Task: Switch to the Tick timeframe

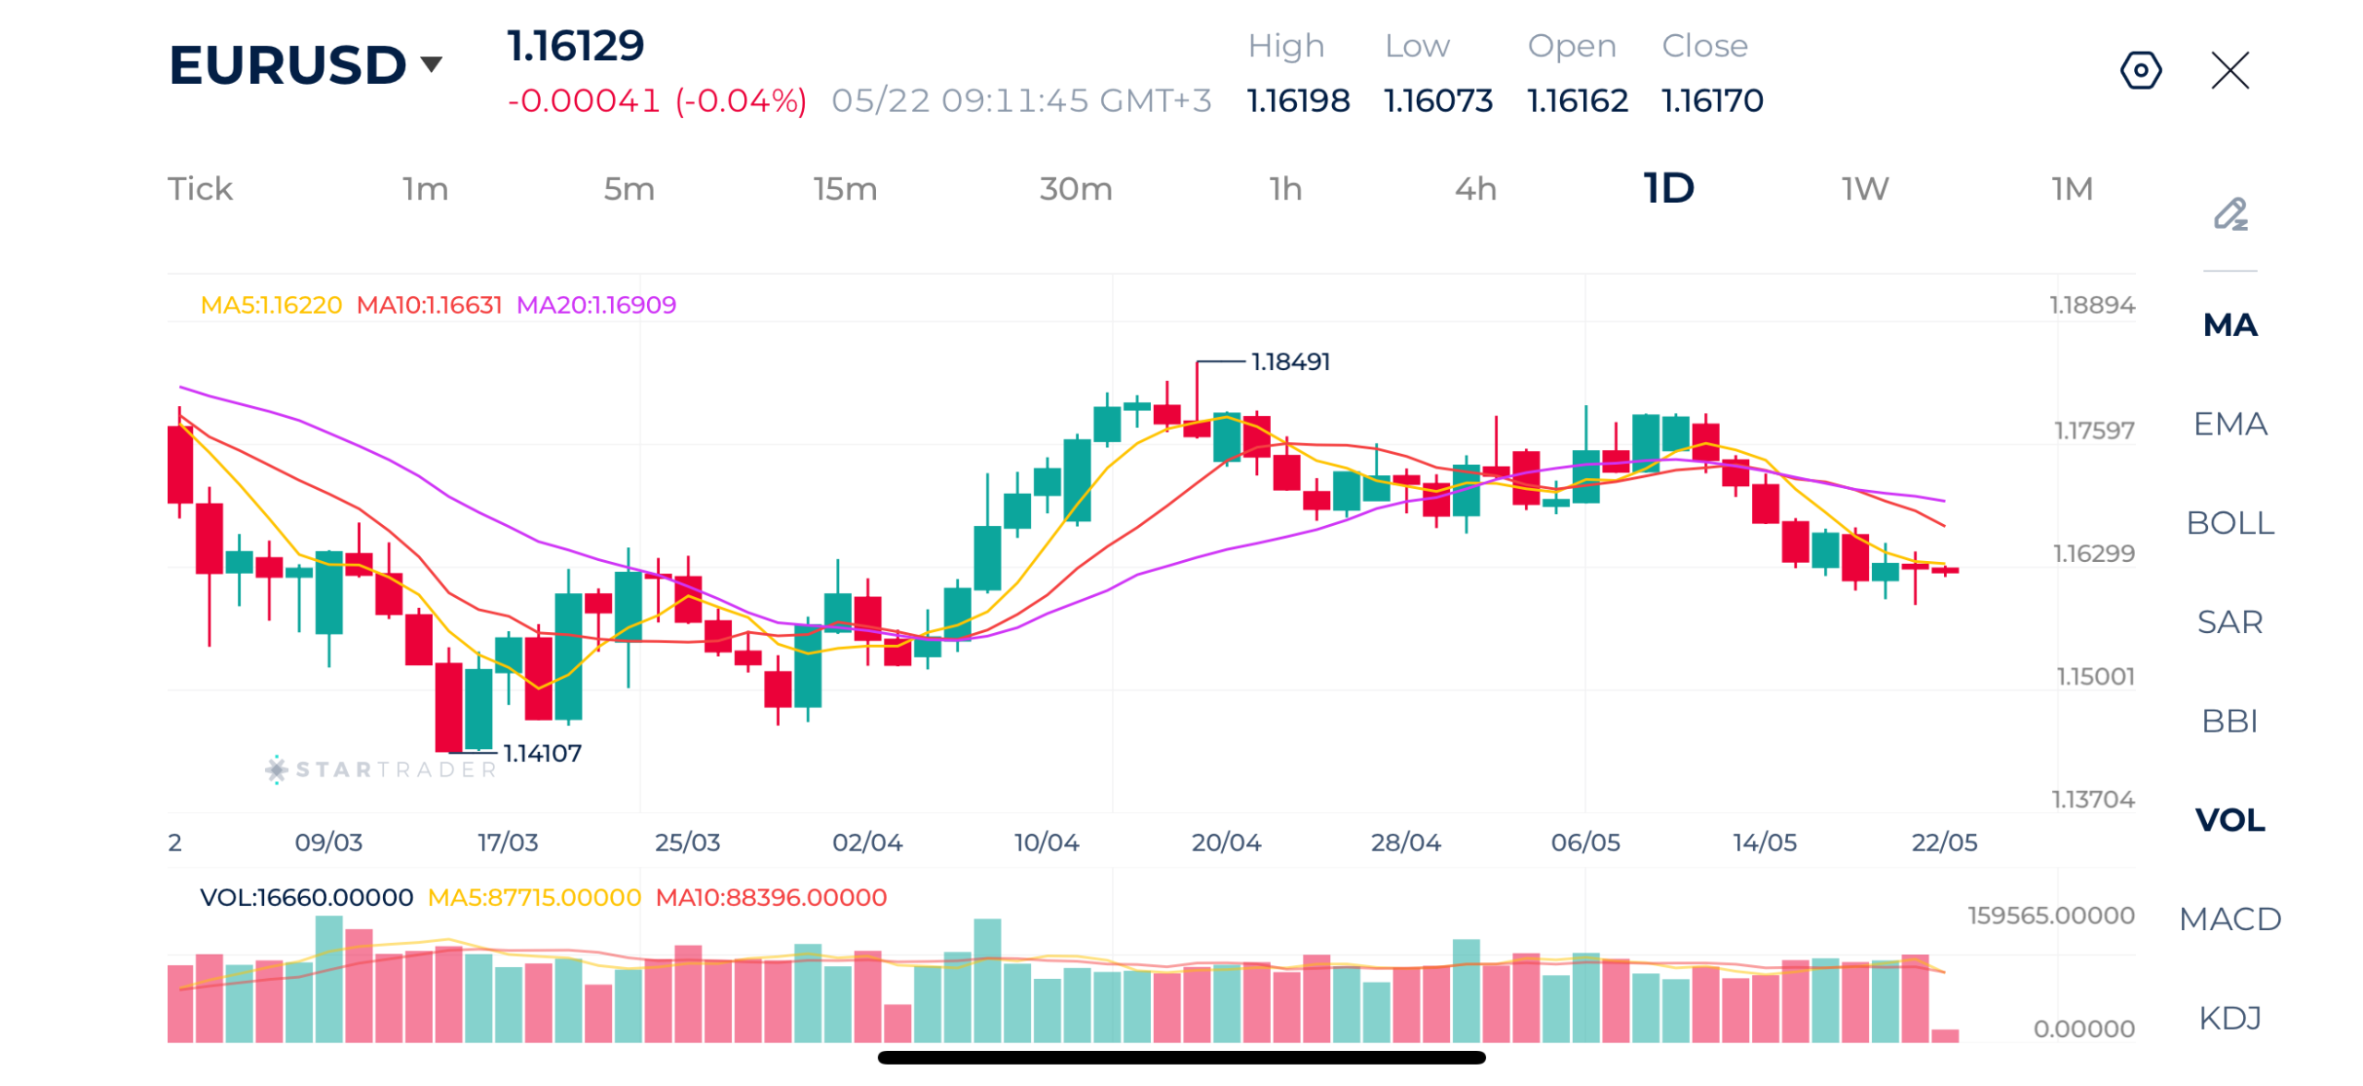Action: pyautogui.click(x=199, y=188)
